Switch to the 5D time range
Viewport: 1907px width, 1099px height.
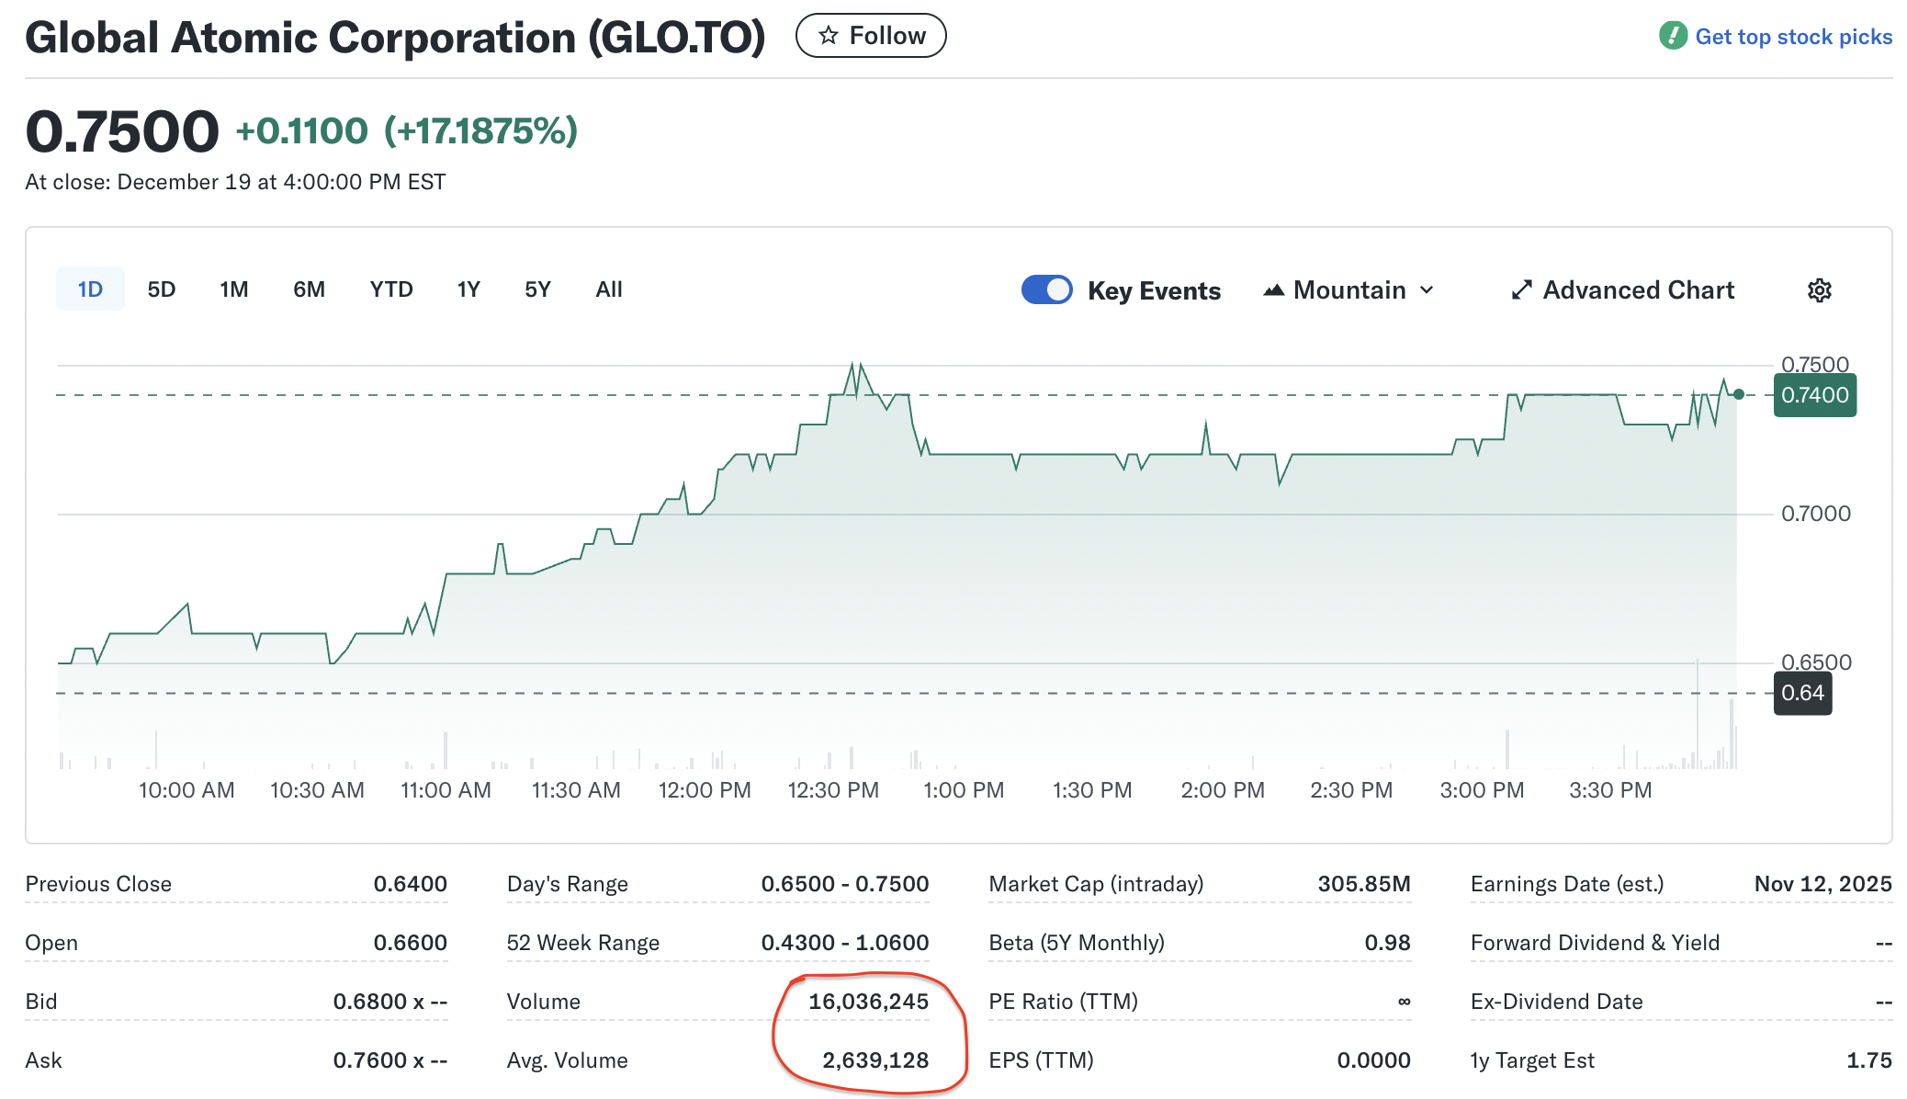(x=161, y=289)
